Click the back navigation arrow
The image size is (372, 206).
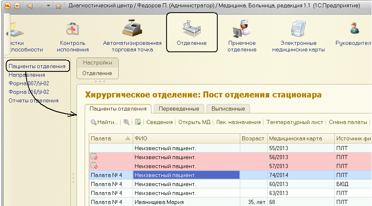pos(29,6)
